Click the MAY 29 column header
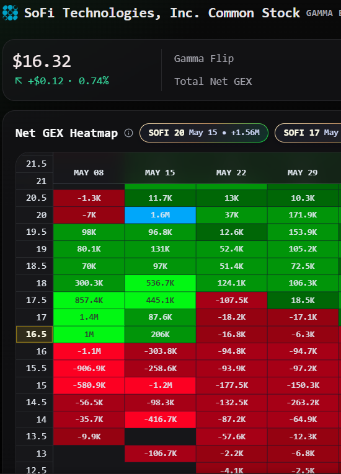The width and height of the screenshot is (341, 474). point(303,173)
